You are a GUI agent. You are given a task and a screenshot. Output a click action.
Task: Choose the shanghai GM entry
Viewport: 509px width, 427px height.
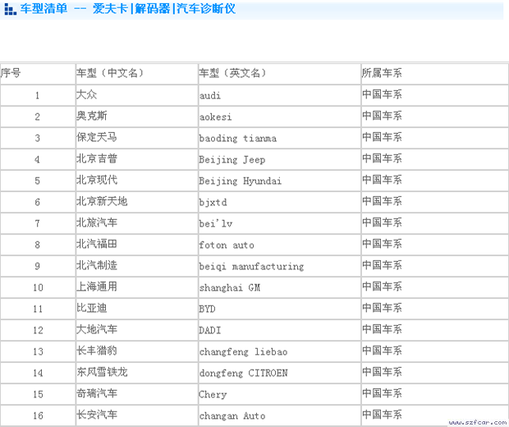229,287
